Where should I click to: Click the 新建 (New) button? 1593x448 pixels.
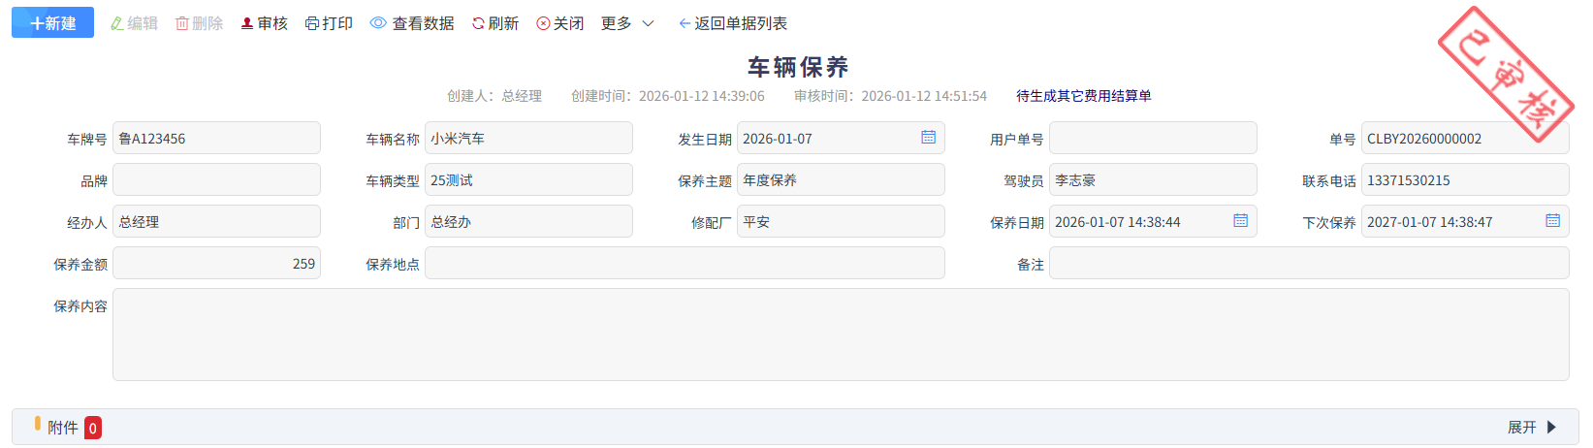pyautogui.click(x=52, y=23)
